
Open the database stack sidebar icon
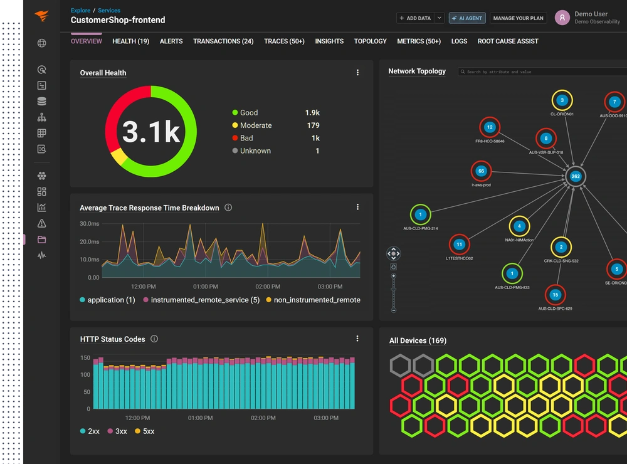click(x=41, y=101)
